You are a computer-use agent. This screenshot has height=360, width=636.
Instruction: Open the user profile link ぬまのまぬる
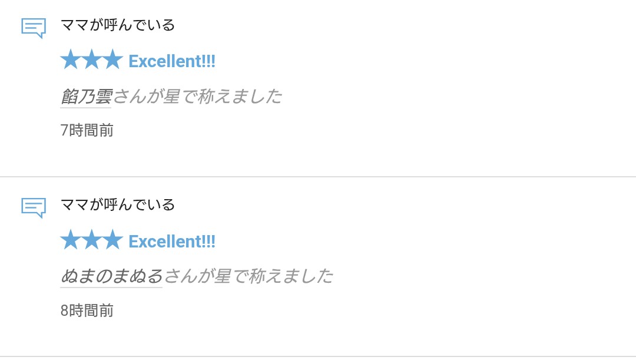coord(111,276)
